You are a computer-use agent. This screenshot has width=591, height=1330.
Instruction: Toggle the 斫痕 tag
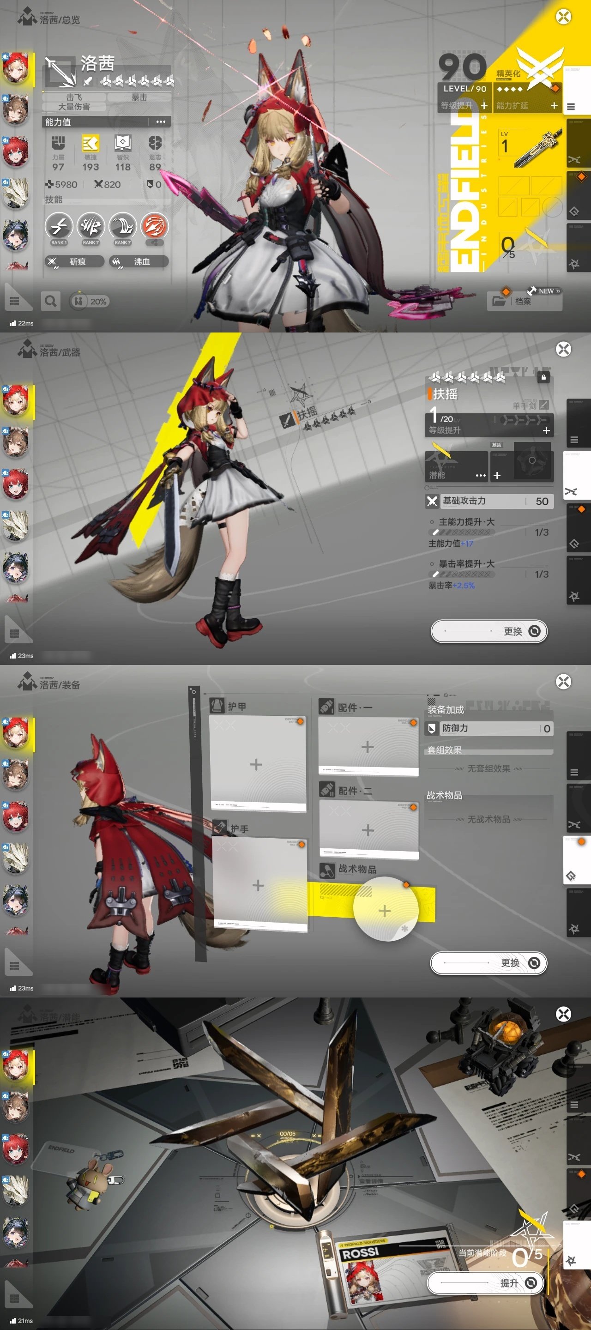tap(74, 262)
